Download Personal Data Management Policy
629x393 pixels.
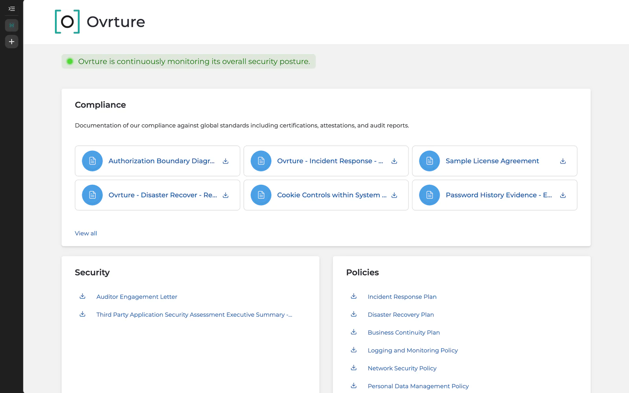tap(354, 386)
